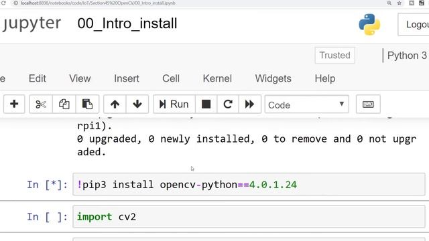Restart the kernel using the circular arrow
Image resolution: width=429 pixels, height=241 pixels.
click(x=228, y=104)
